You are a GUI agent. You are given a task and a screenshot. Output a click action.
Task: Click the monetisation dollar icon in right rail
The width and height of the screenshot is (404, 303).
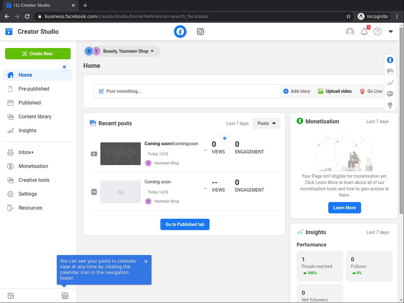390,60
